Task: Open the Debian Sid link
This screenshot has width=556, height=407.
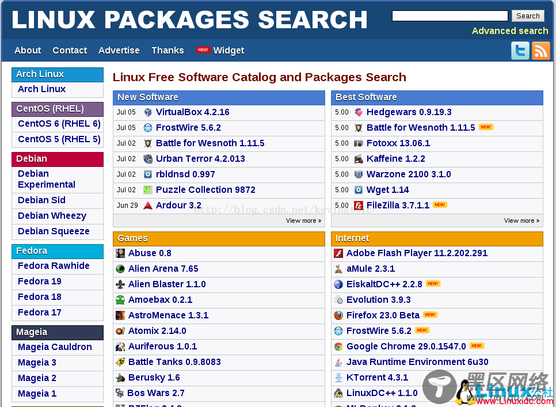Action: (41, 200)
